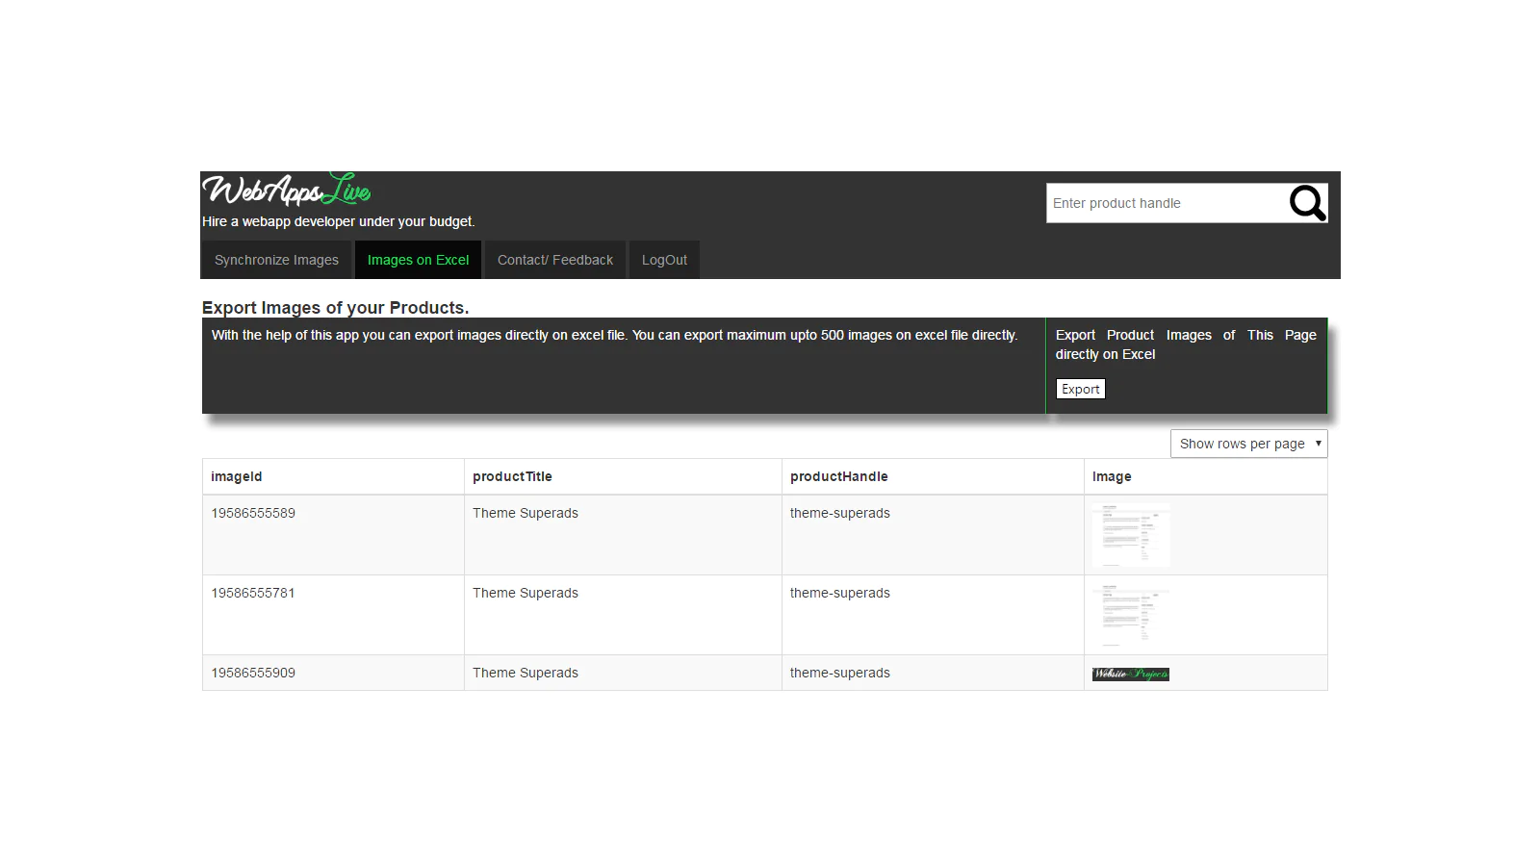The width and height of the screenshot is (1540, 866).
Task: Click theme-superads handle in second row
Action: pos(839,593)
